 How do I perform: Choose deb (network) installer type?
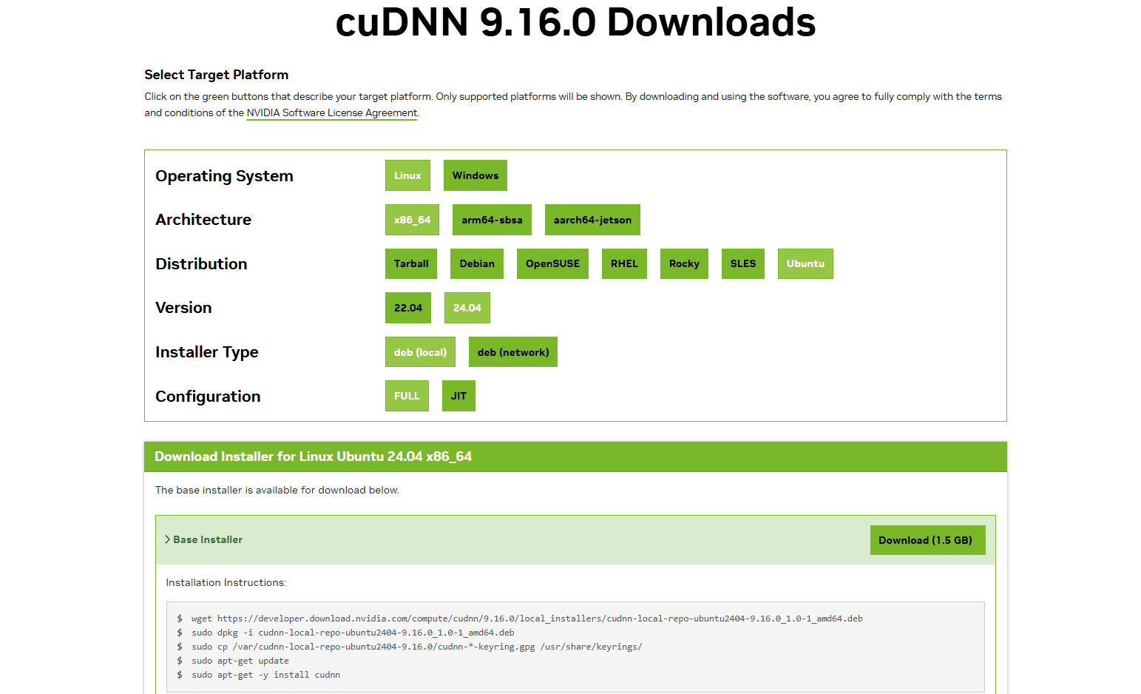coord(513,352)
